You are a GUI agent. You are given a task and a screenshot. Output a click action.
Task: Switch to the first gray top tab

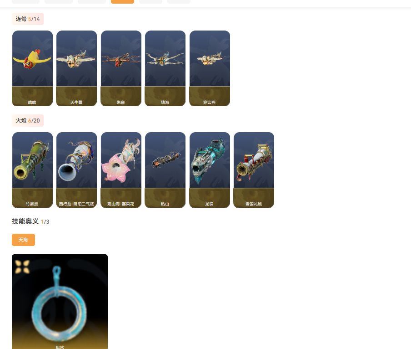coord(25,1)
